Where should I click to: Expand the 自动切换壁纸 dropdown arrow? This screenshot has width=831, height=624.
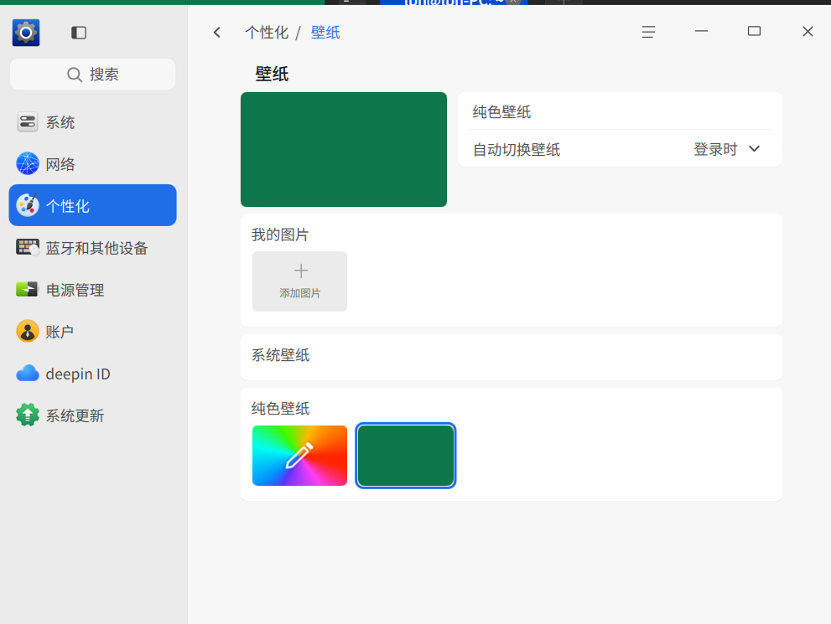click(x=754, y=149)
